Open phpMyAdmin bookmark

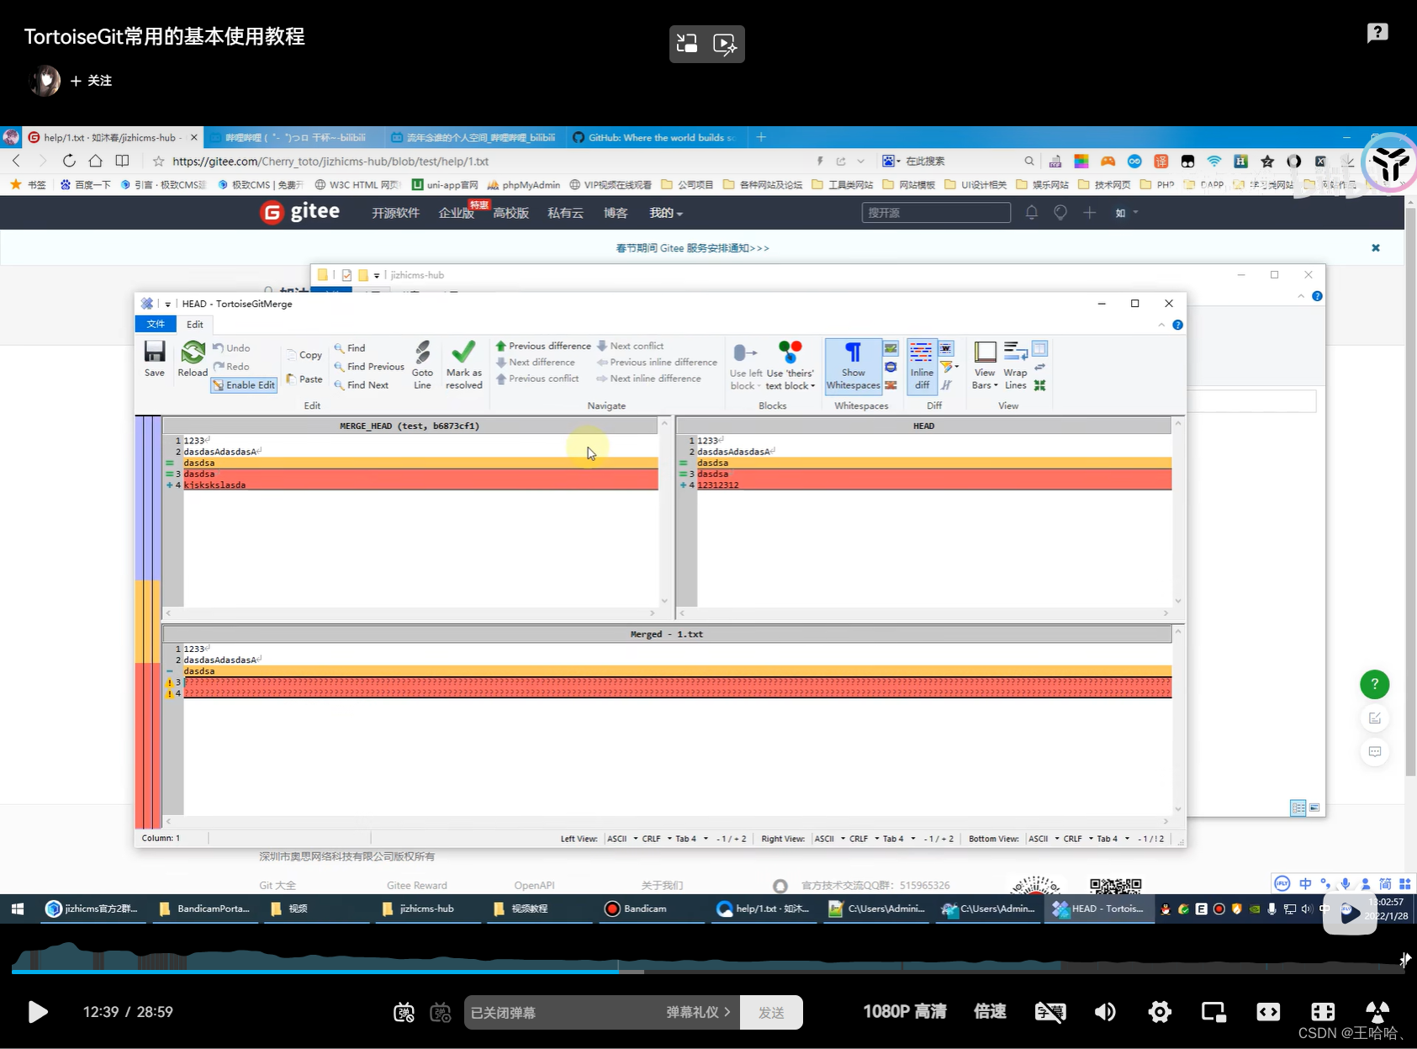pyautogui.click(x=524, y=184)
